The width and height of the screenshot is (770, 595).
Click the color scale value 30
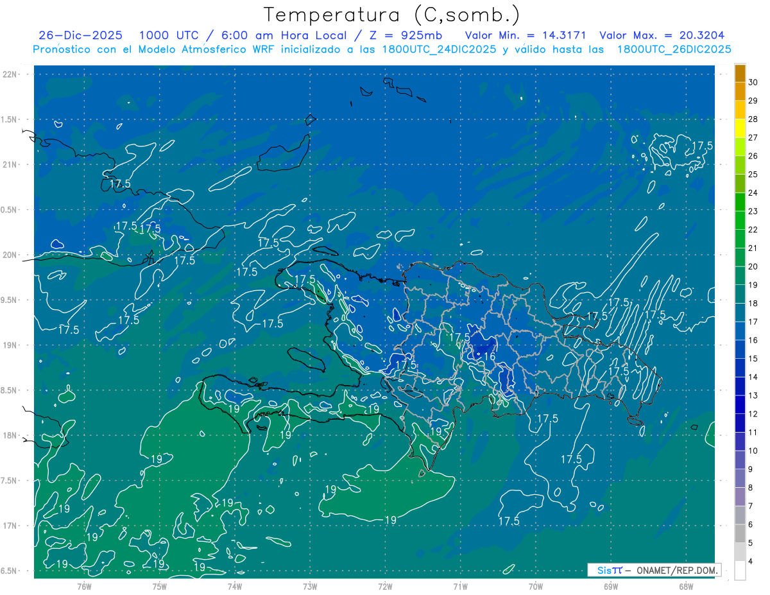click(753, 82)
